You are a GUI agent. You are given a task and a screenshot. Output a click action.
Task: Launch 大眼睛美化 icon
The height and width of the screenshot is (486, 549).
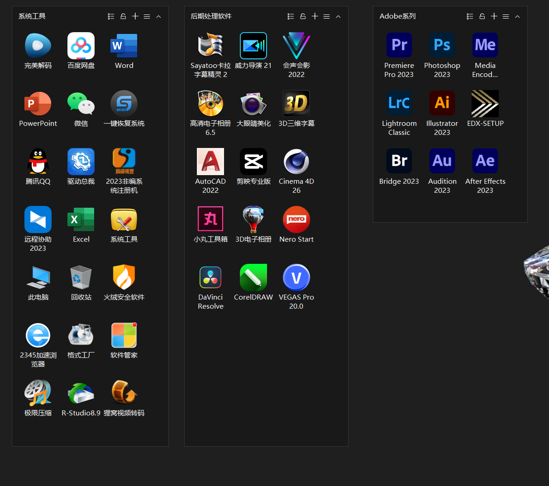(x=253, y=104)
